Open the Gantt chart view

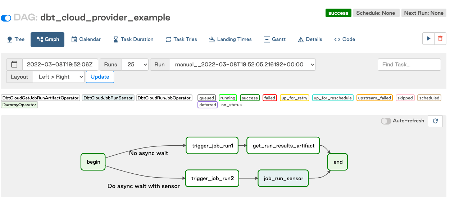pyautogui.click(x=274, y=39)
